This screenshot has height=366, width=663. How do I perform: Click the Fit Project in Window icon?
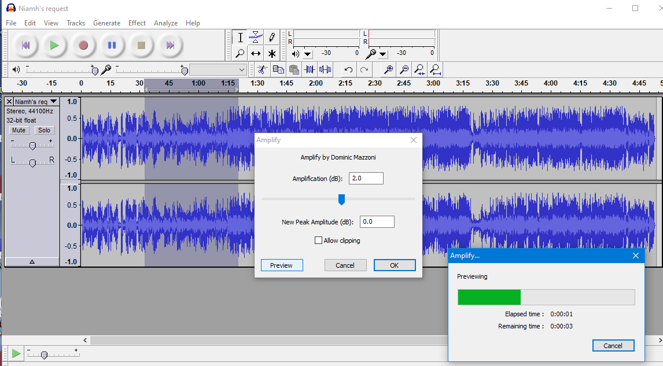point(434,69)
